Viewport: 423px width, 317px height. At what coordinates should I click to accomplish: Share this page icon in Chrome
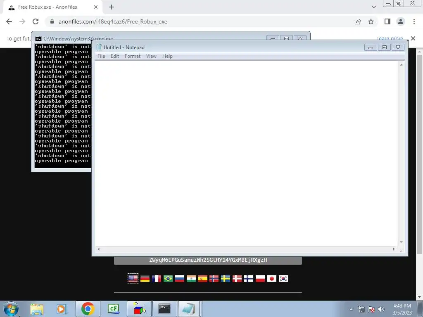[358, 21]
